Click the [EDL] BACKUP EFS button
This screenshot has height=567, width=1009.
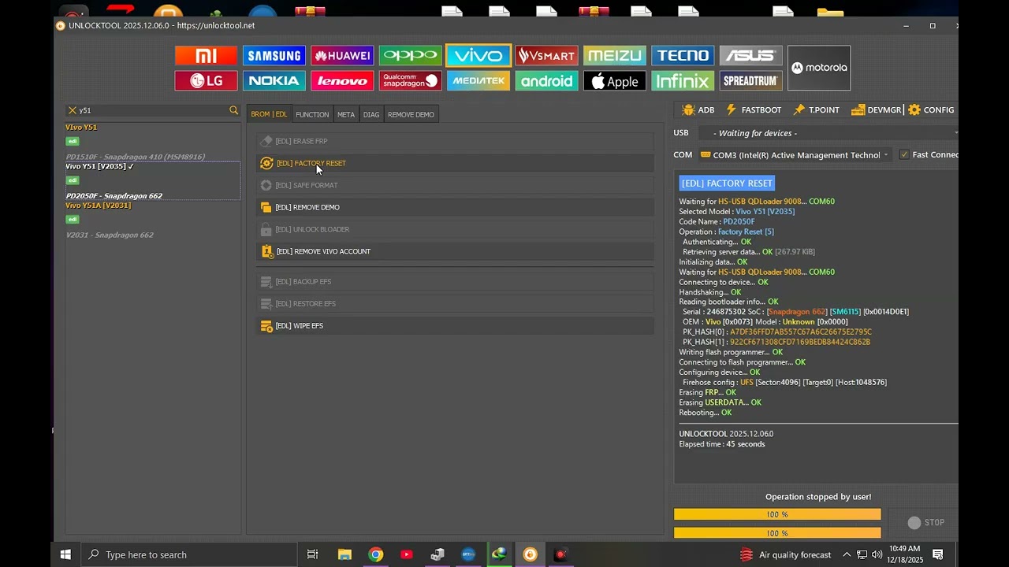(x=455, y=281)
